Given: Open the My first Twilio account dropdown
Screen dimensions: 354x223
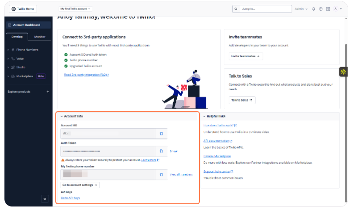Looking at the screenshot, I should [75, 9].
